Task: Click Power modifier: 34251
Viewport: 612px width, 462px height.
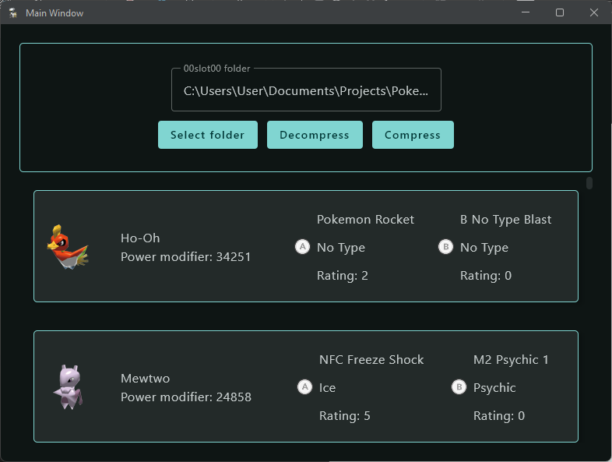Action: (186, 257)
